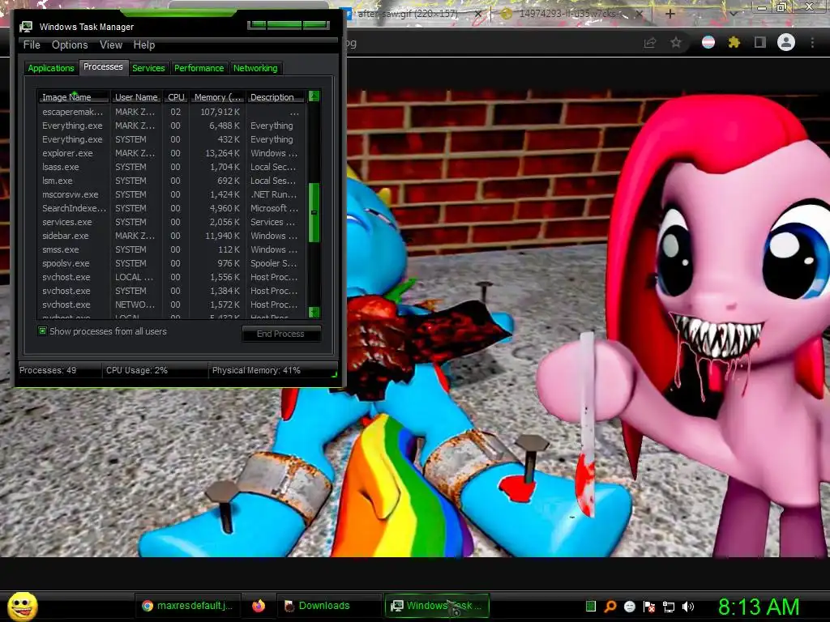Select the Processes tab
830x622 pixels.
[103, 67]
